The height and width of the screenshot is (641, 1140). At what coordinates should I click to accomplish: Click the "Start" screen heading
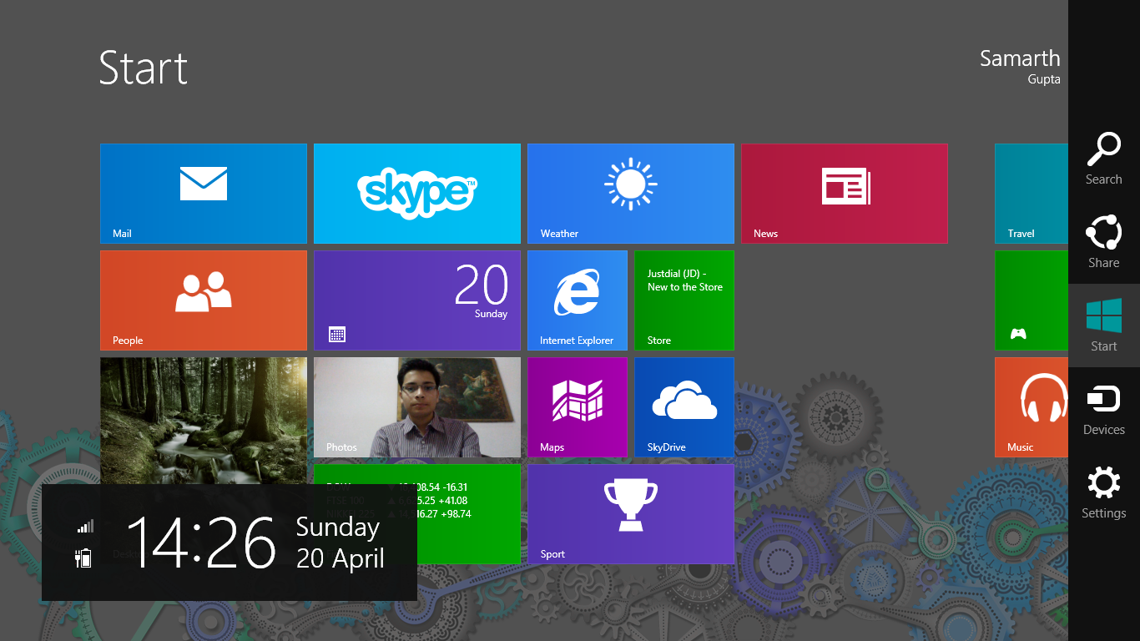tap(144, 68)
